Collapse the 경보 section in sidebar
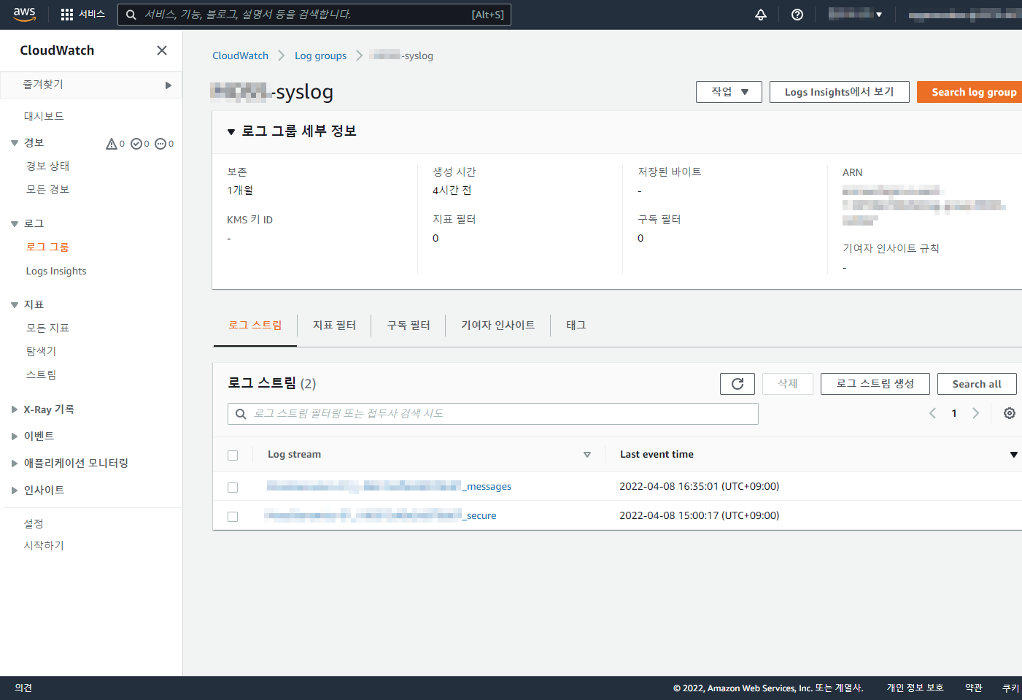 pyautogui.click(x=15, y=143)
